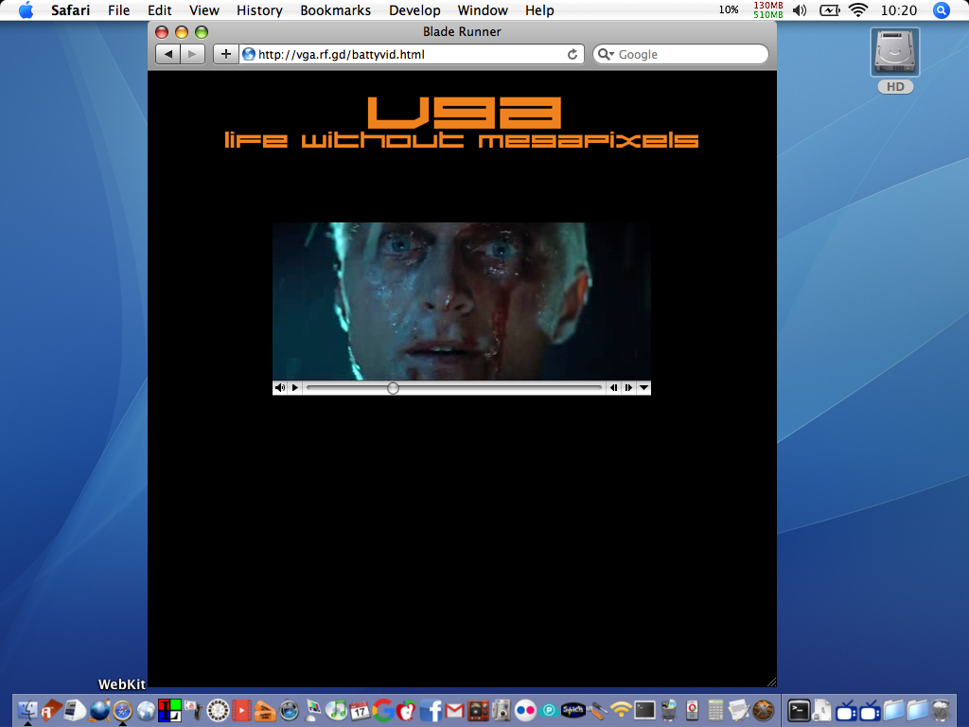The image size is (969, 727).
Task: Open Safari compass icon in Dock
Action: click(122, 710)
